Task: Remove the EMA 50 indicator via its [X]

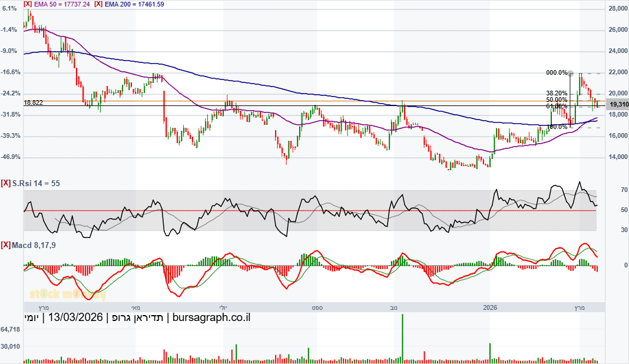Action: point(28,4)
